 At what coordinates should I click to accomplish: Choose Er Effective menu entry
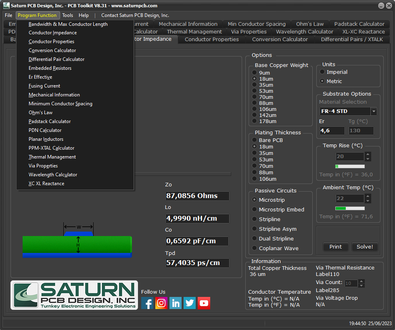75,77
